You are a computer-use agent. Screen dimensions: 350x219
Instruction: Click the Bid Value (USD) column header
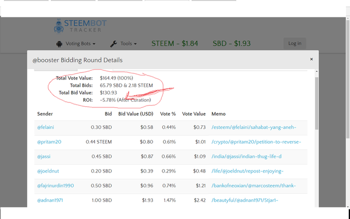(136, 114)
